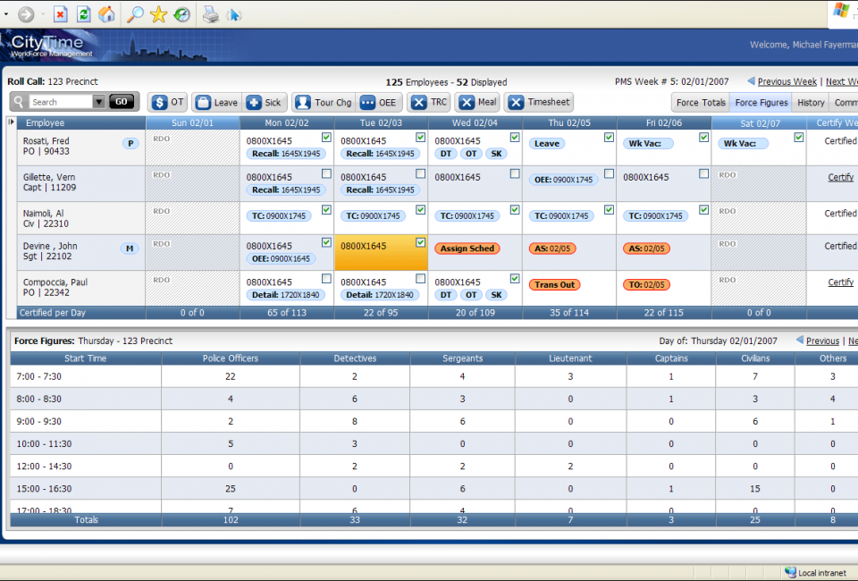Check Gillette's Monday 02/02 checkbox
Image resolution: width=858 pixels, height=581 pixels.
(326, 173)
